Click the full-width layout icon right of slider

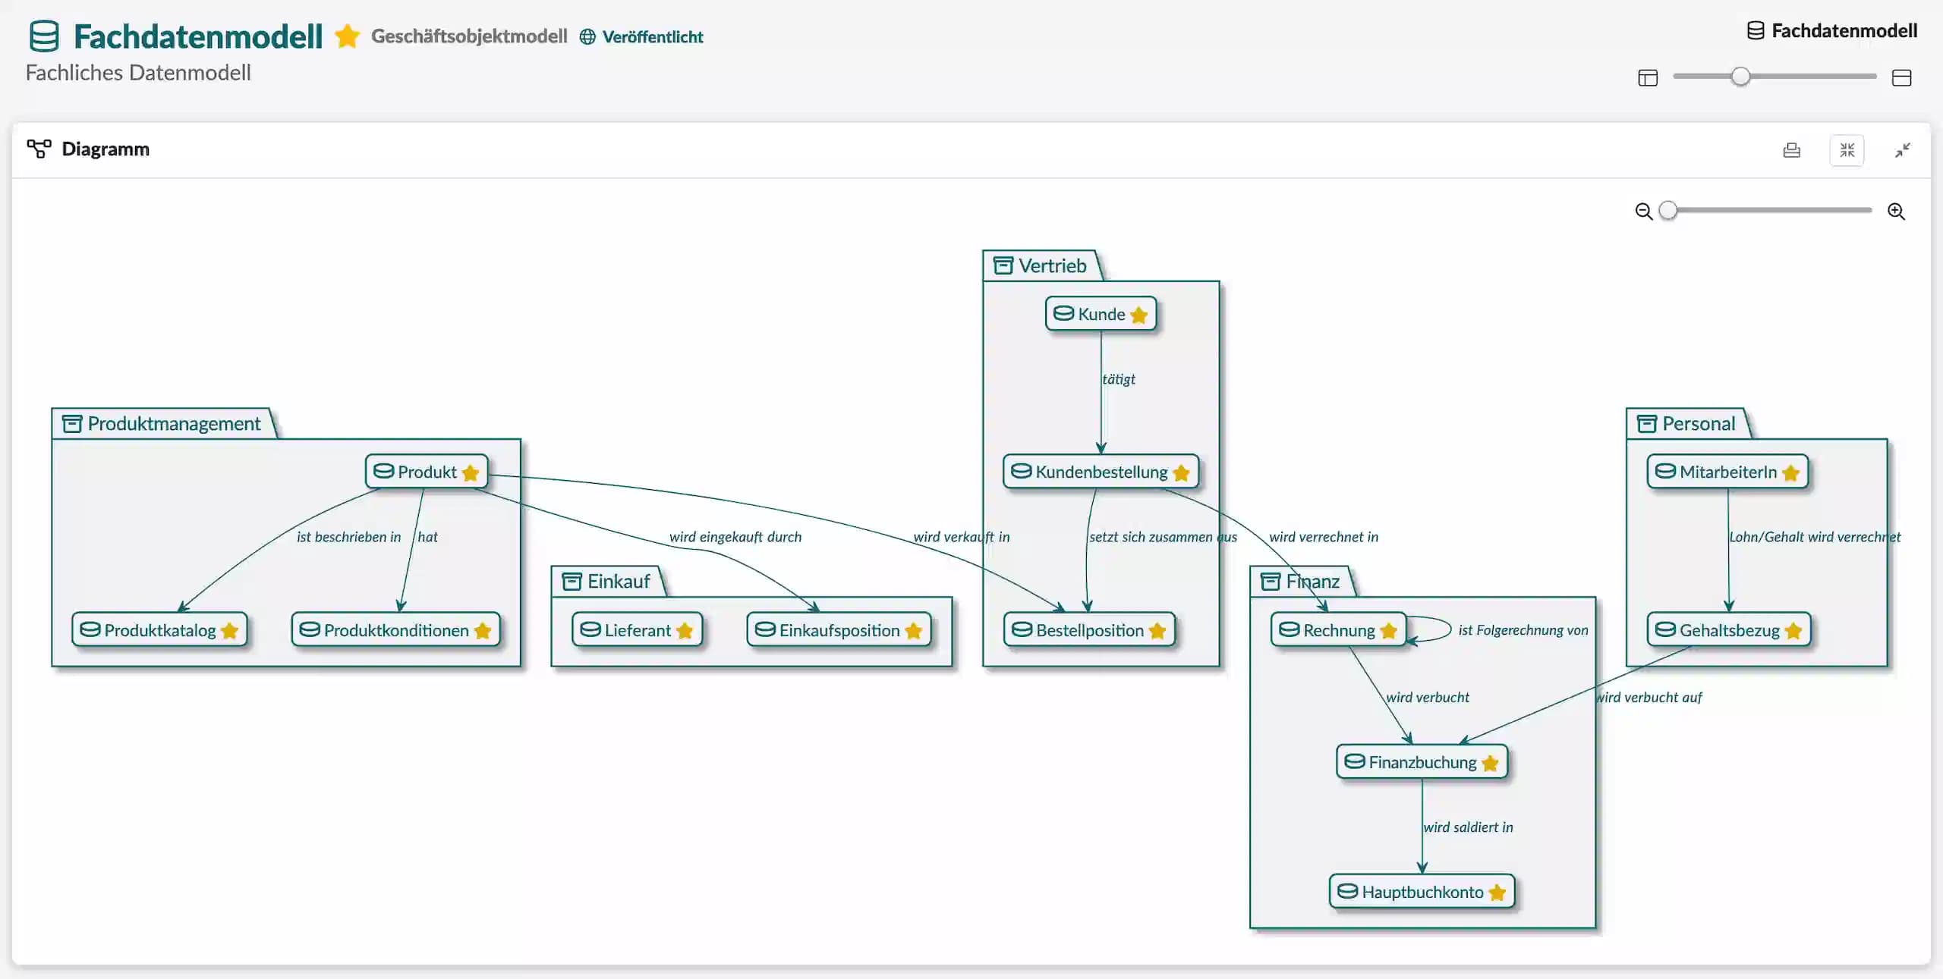[1901, 77]
